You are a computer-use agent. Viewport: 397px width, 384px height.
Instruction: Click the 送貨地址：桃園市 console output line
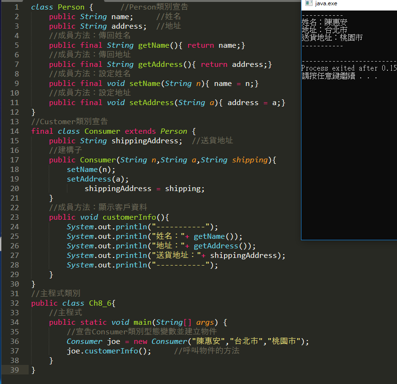[x=332, y=37]
